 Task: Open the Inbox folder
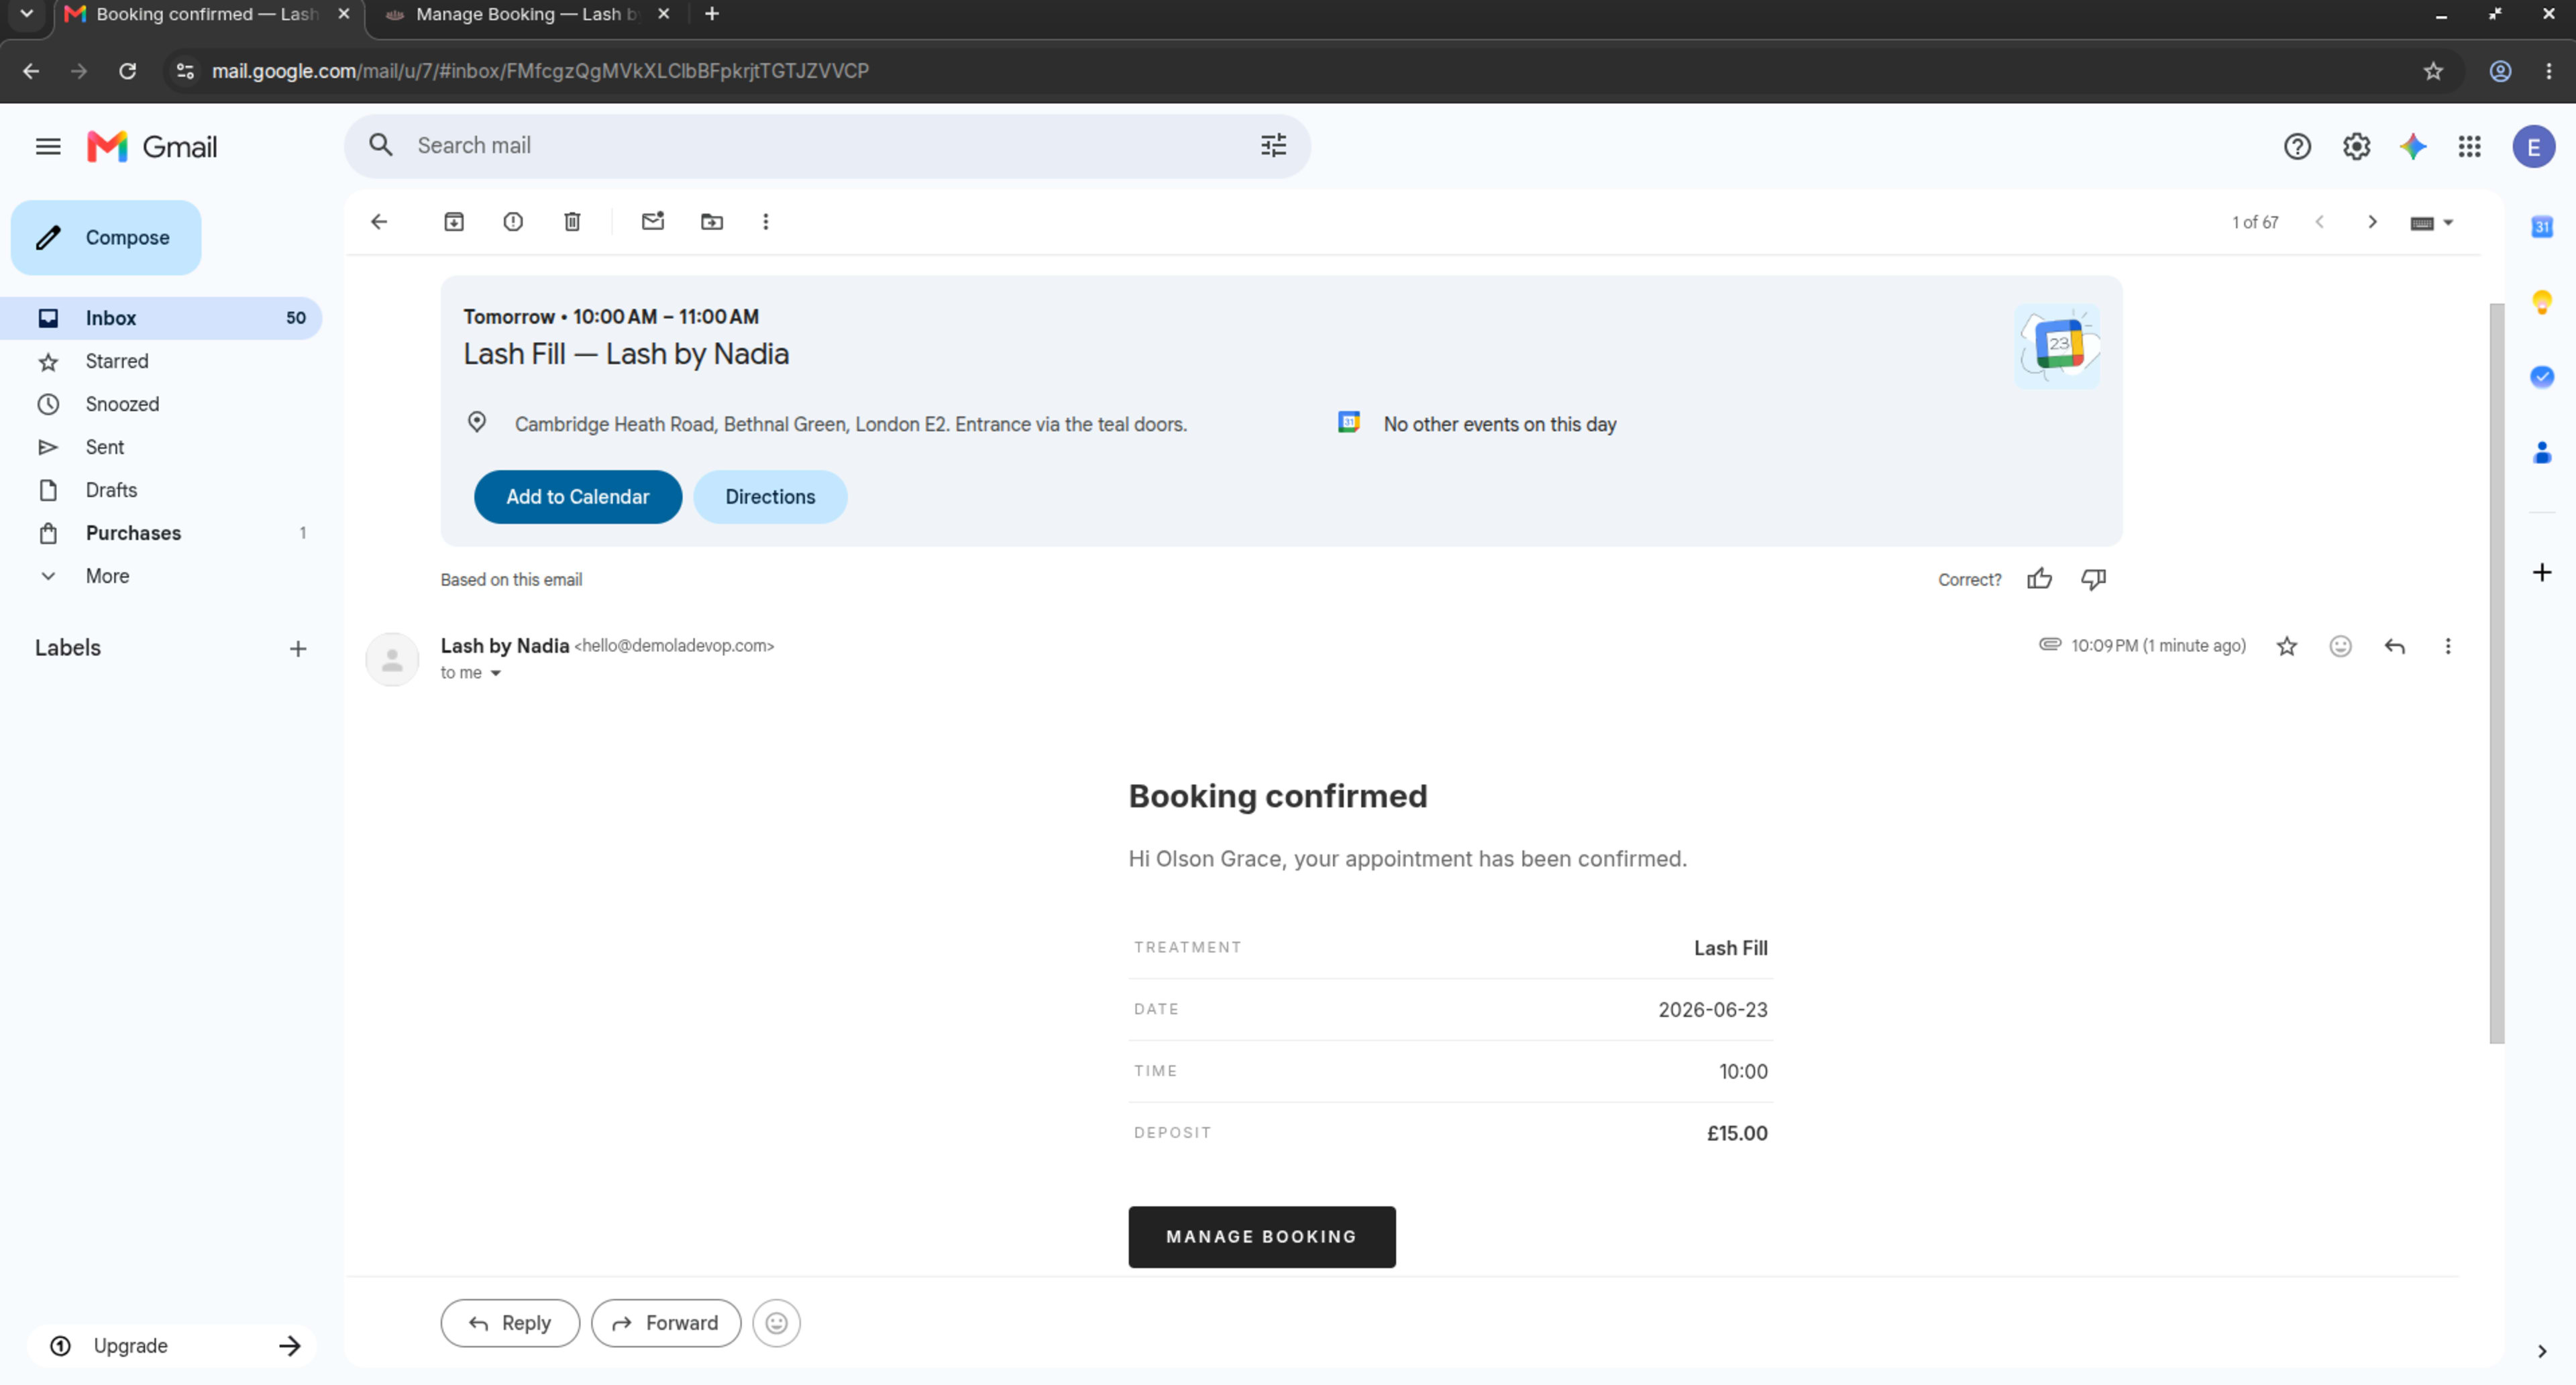(161, 318)
